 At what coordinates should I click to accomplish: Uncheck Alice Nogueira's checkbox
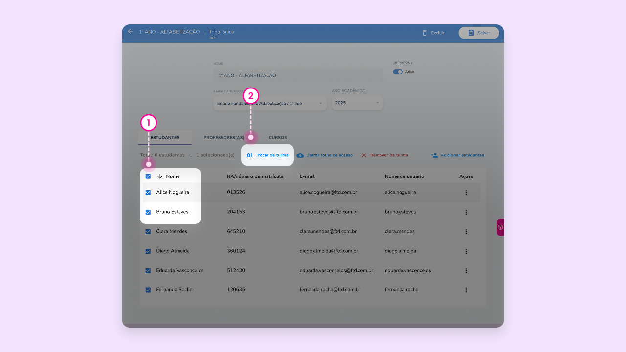pyautogui.click(x=148, y=193)
